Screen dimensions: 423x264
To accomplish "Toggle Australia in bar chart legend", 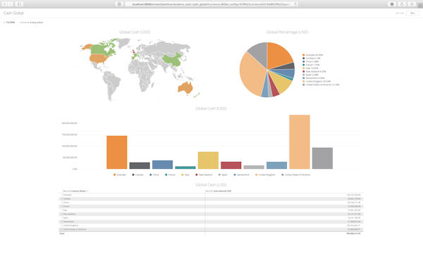I will (x=120, y=175).
